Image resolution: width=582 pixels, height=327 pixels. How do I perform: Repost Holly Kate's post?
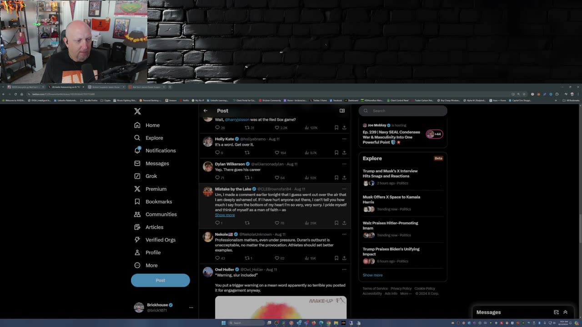(x=247, y=153)
